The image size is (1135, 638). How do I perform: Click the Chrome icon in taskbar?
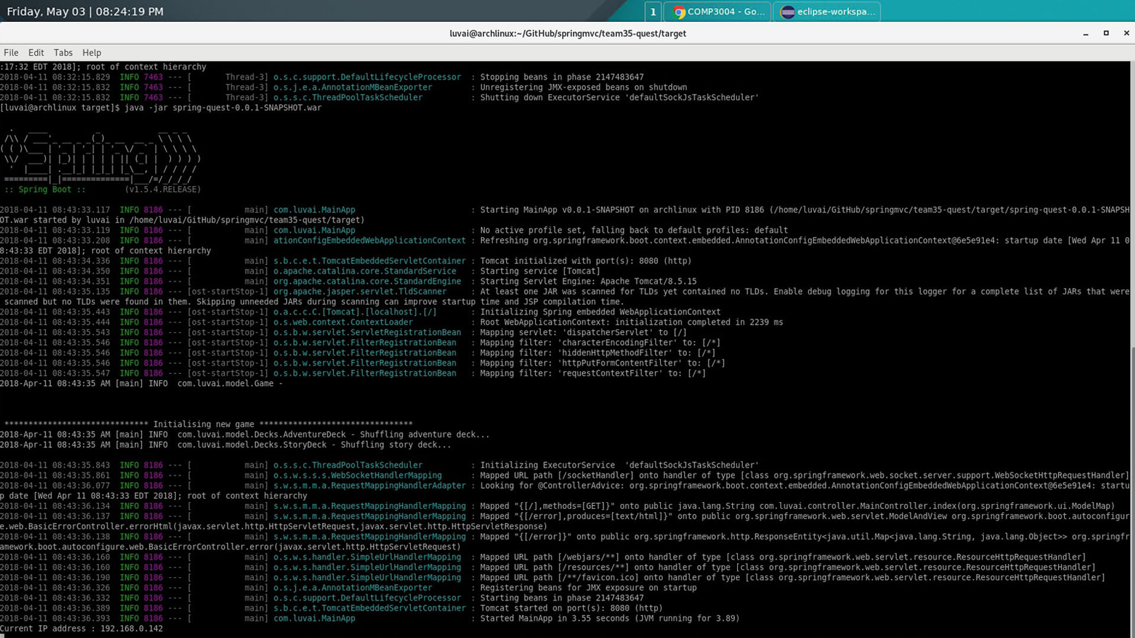tap(679, 12)
